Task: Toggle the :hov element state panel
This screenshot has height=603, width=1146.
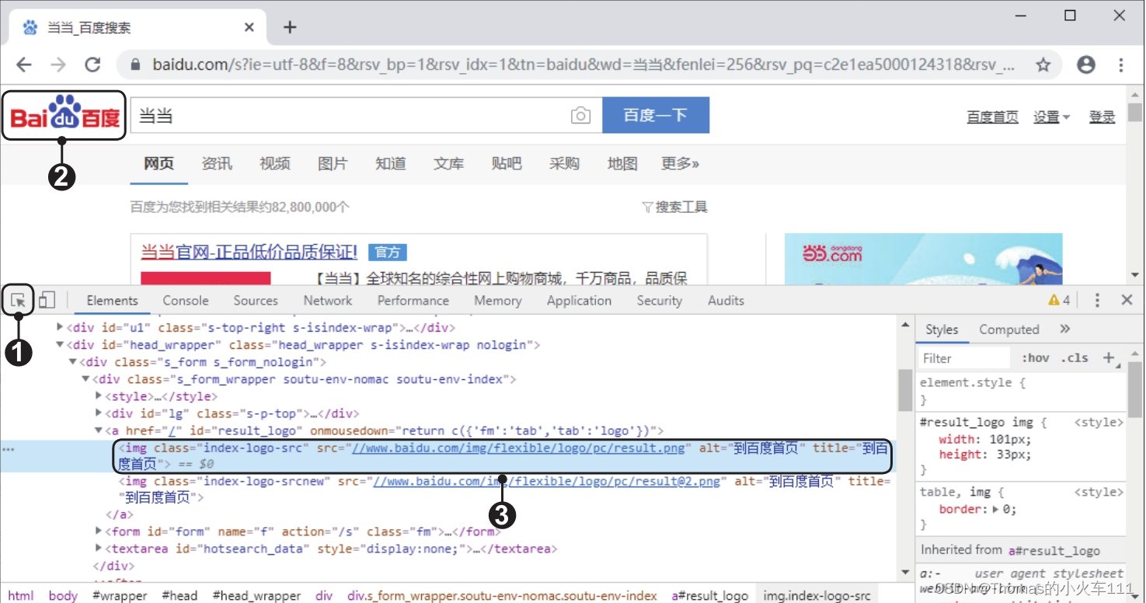Action: coord(1035,357)
